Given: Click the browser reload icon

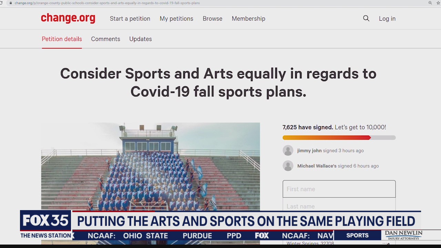Looking at the screenshot, I should click(1, 3).
